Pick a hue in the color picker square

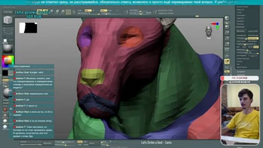click(8, 61)
